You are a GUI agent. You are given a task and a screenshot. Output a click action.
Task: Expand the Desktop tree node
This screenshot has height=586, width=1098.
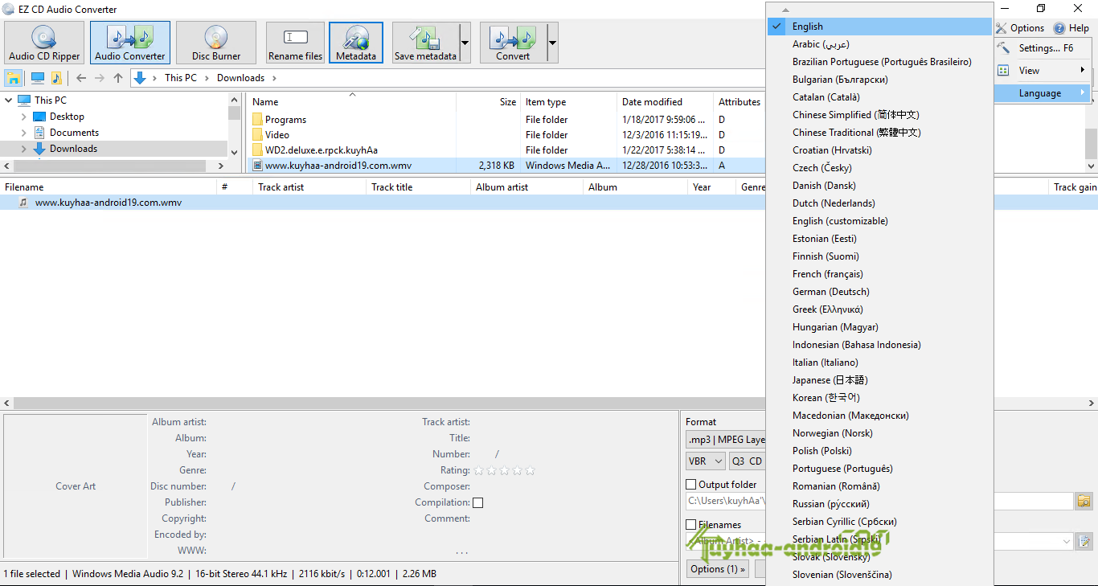tap(23, 117)
